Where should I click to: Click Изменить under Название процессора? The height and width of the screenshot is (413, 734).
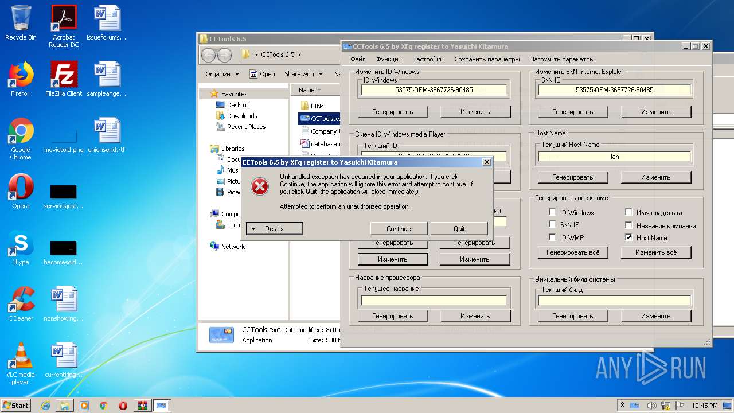pos(475,316)
